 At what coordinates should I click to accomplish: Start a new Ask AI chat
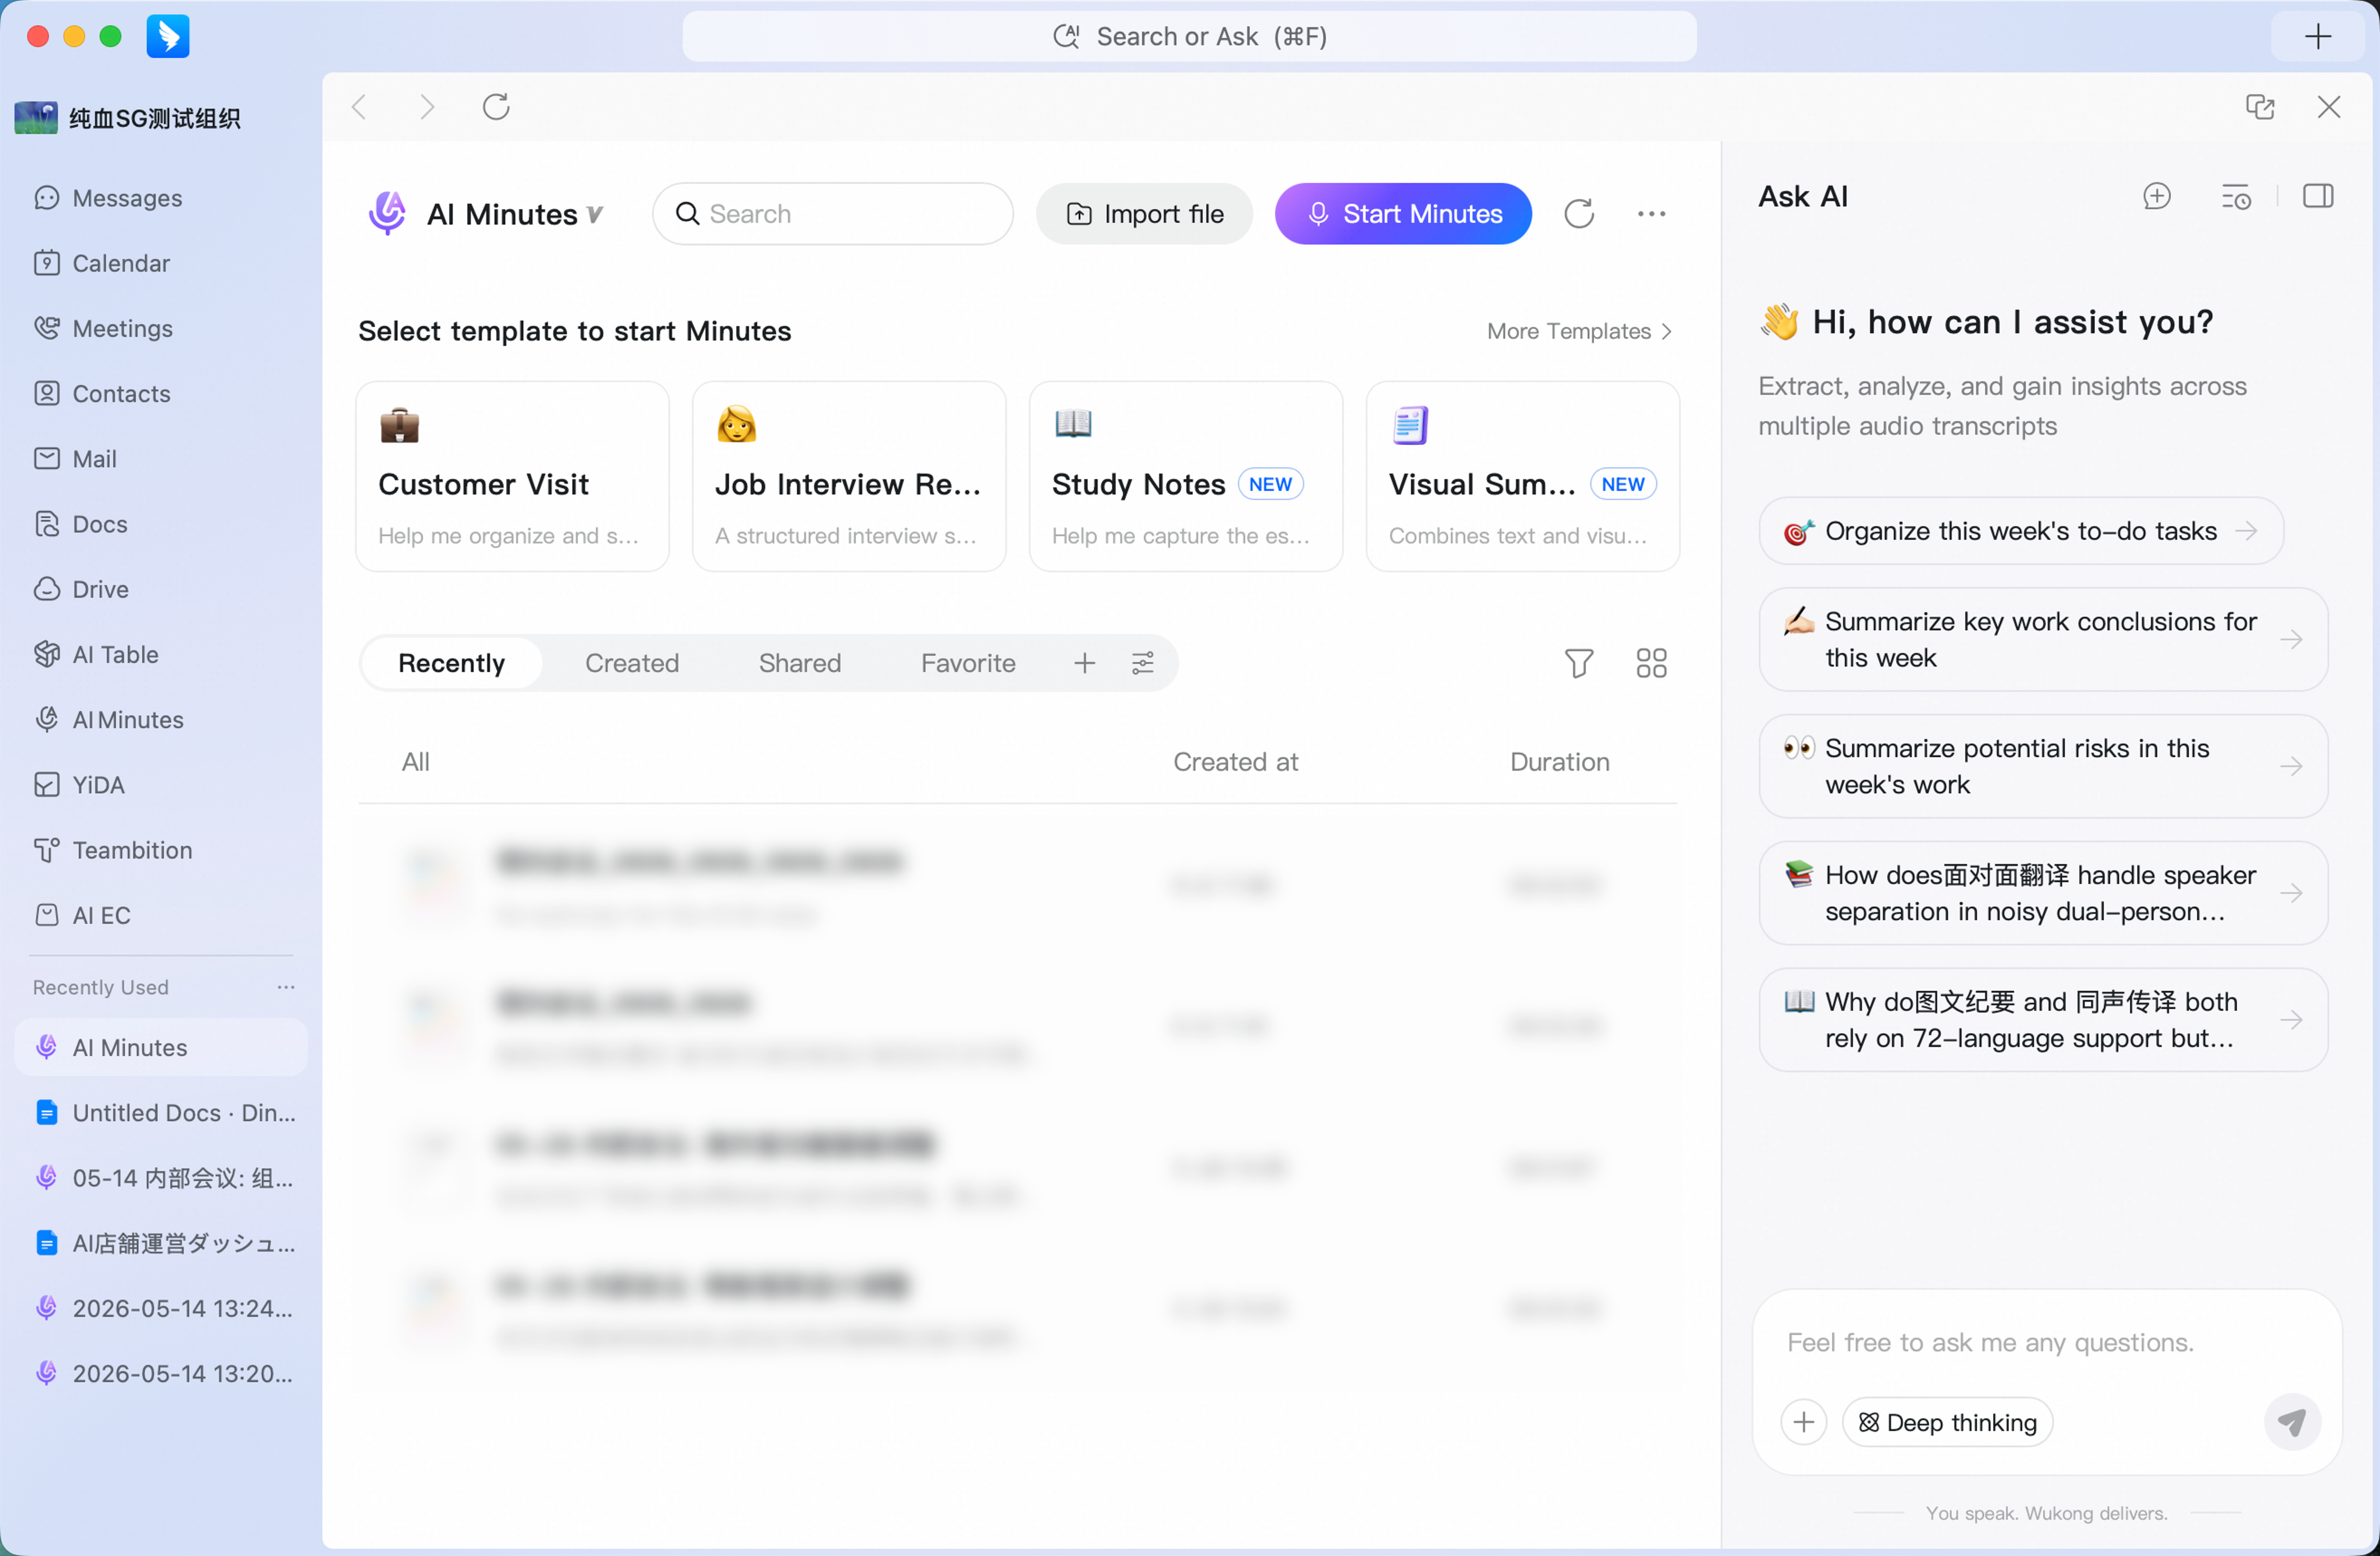2157,196
